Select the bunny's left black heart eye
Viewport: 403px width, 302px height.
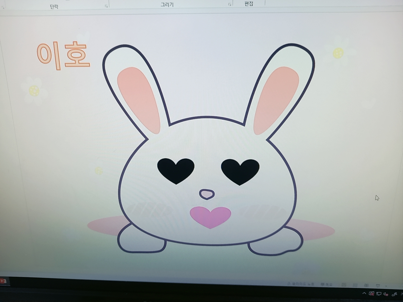[176, 171]
